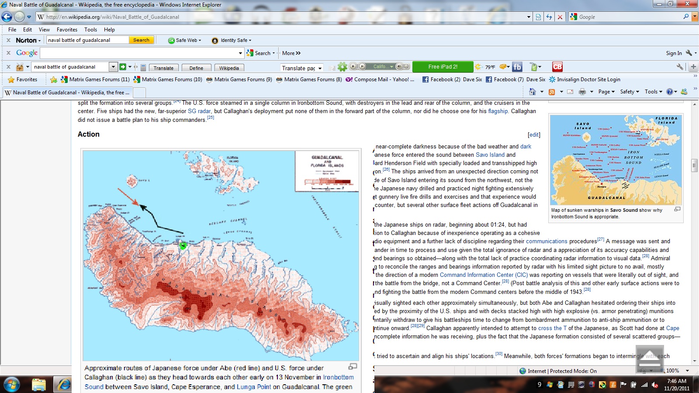Viewport: 699px width, 393px height.
Task: Click the Compatibility View icon in address bar
Action: (x=538, y=17)
